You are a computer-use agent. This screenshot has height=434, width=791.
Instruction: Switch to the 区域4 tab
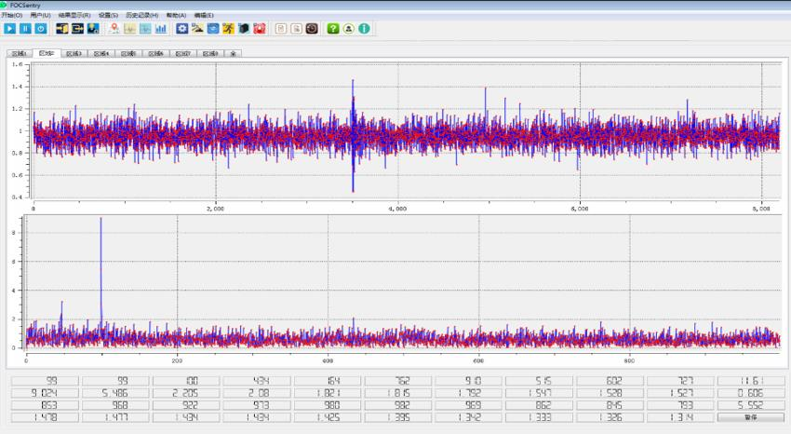pos(101,54)
